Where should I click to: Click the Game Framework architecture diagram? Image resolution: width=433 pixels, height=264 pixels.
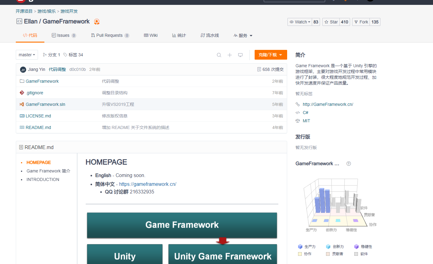[x=182, y=238]
